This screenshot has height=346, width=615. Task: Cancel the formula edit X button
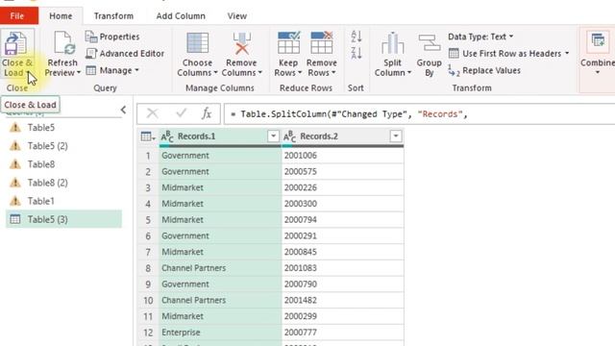tap(152, 113)
